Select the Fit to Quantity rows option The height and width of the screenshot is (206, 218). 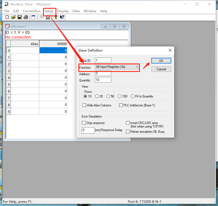pos(133,96)
